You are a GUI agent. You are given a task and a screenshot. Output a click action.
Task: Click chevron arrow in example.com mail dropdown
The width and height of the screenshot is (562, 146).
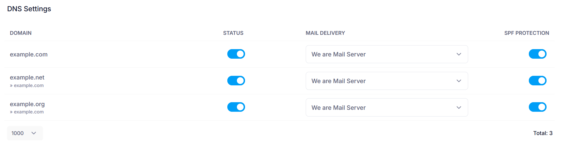click(x=459, y=54)
